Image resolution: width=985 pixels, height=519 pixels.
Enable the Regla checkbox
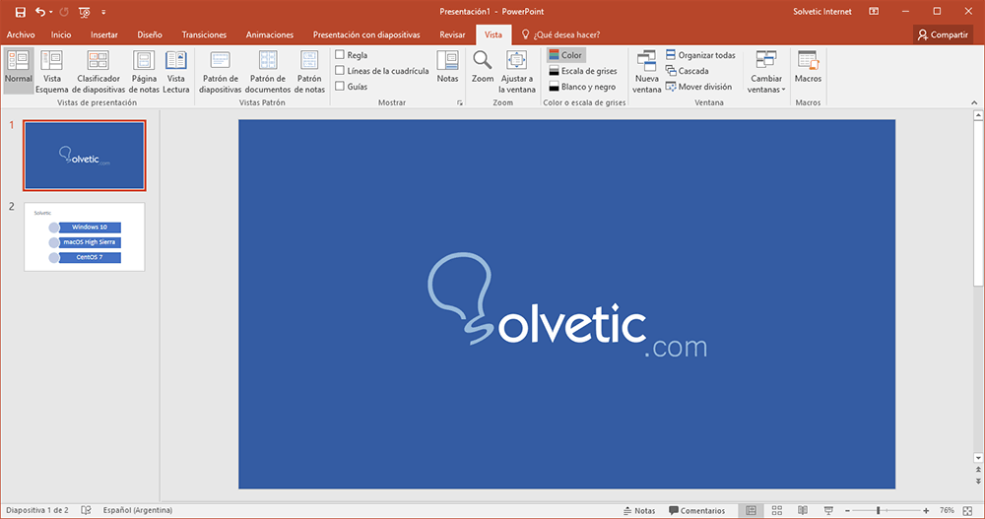340,55
